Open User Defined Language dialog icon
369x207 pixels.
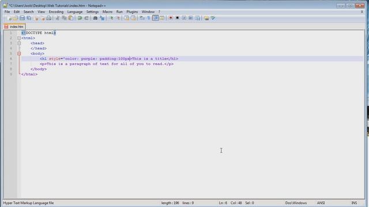[162, 18]
